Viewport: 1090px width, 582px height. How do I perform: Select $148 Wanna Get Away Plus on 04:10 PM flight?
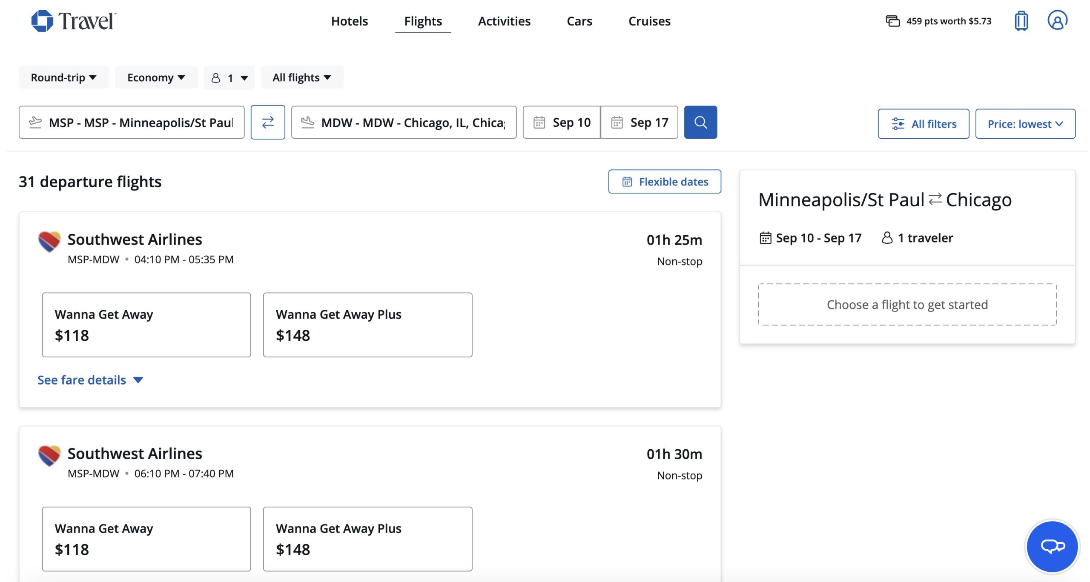point(367,325)
